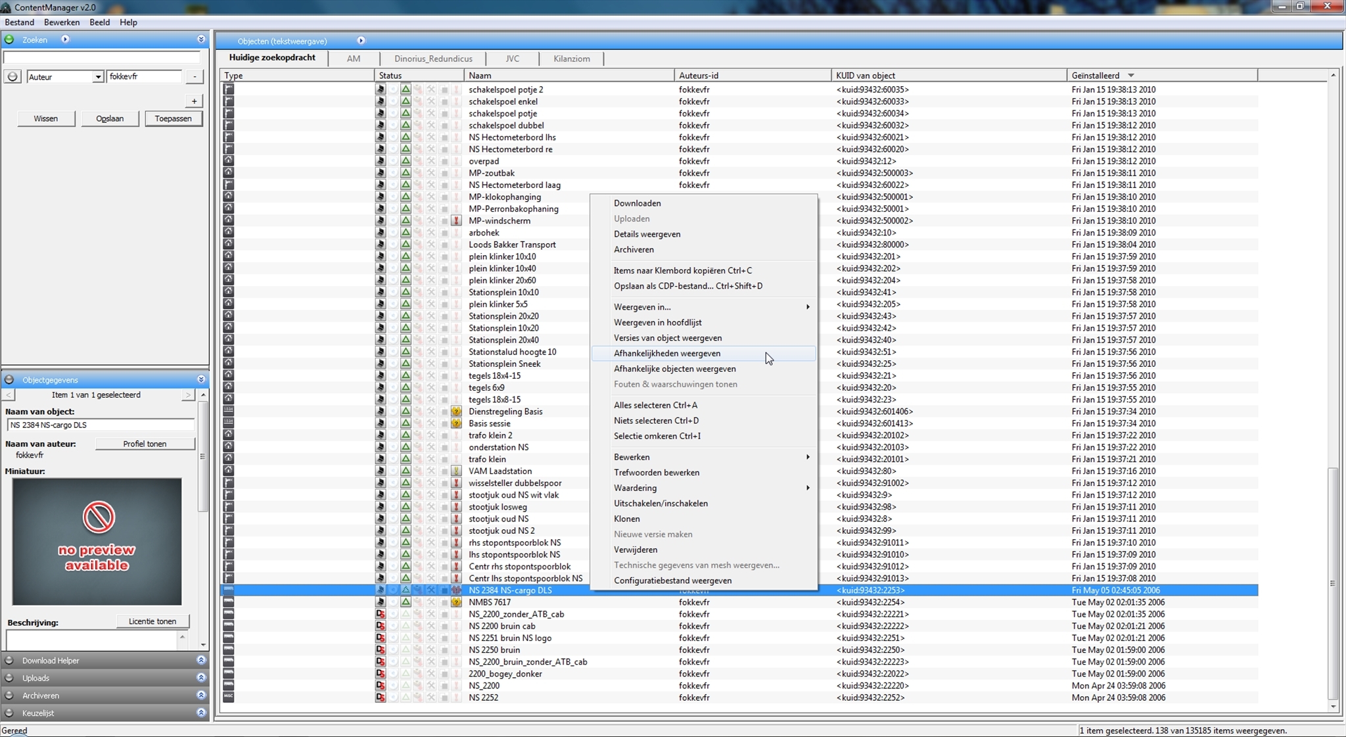Click the Toepassen button
The image size is (1346, 737).
click(174, 119)
